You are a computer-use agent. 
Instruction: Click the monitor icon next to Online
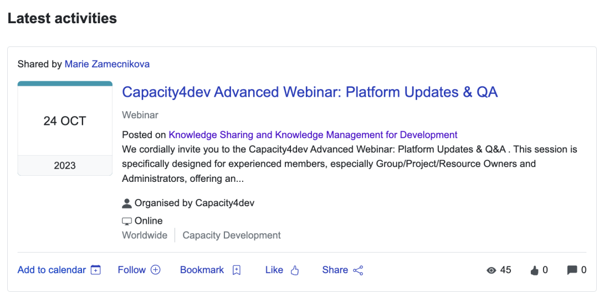click(x=127, y=221)
